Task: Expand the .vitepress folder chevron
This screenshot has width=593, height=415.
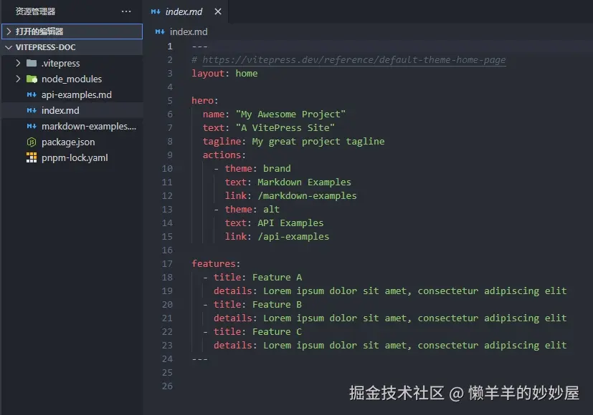Action: [x=18, y=63]
